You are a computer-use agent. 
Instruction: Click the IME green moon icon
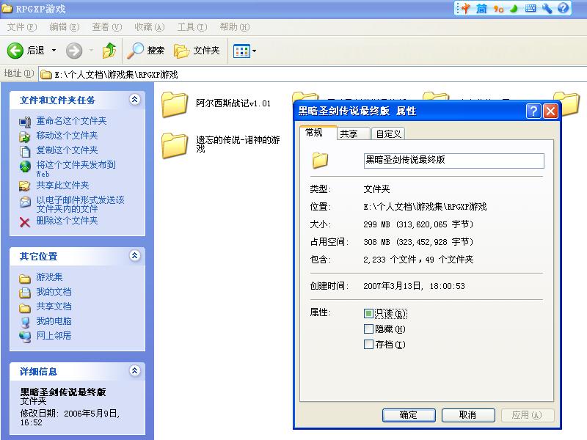(x=514, y=8)
